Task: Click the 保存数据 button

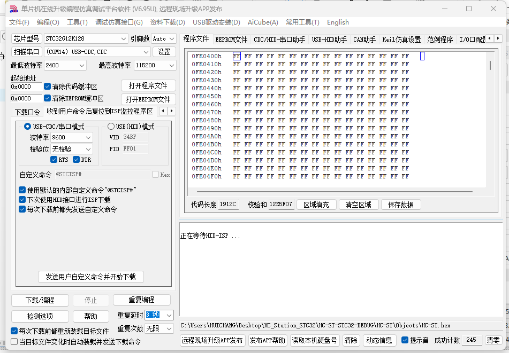Action: [x=401, y=205]
